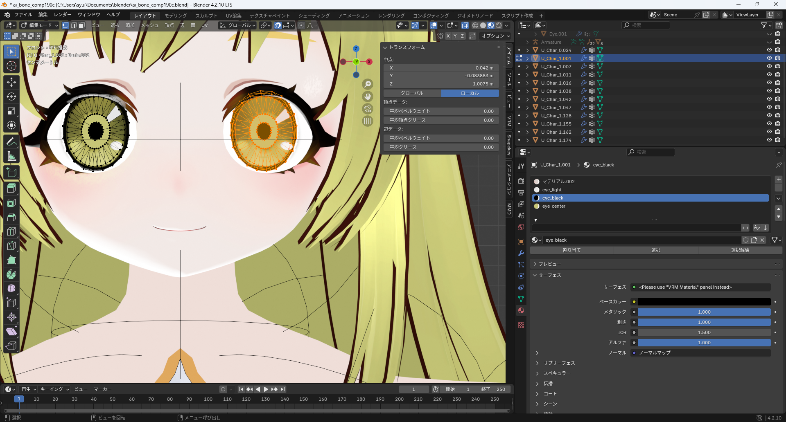Viewport: 786px width, 422px height.
Task: Select the Scale tool in toolbar
Action: (11, 111)
